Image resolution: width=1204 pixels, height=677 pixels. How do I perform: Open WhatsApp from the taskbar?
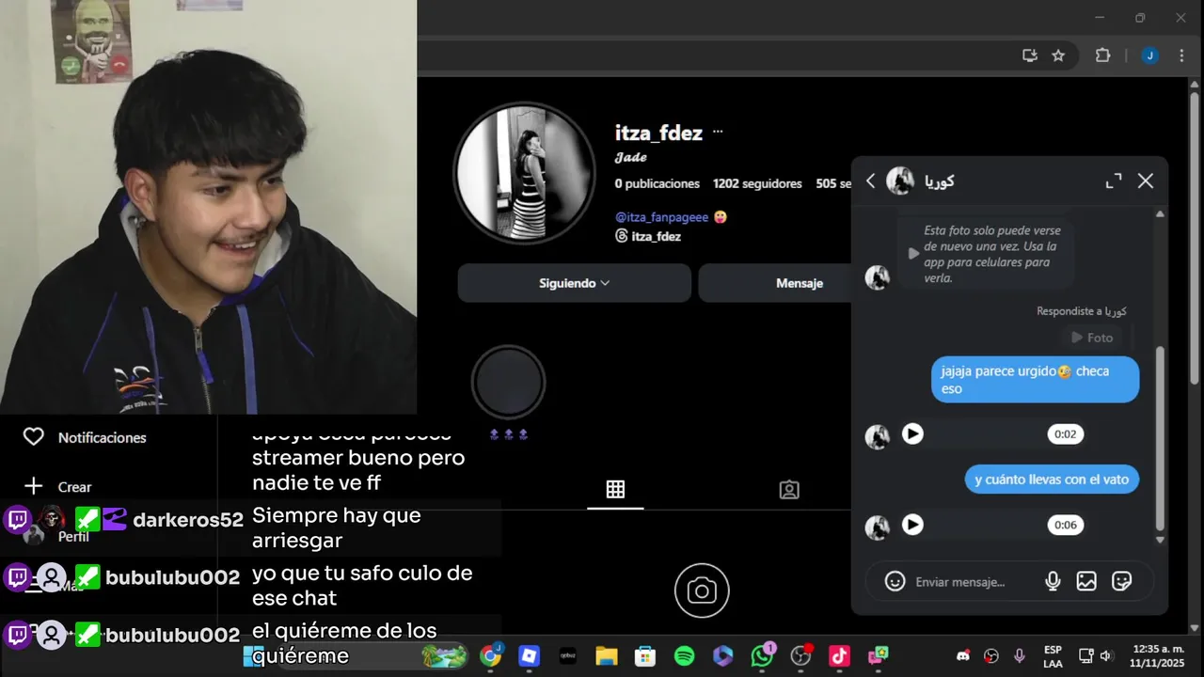[762, 655]
